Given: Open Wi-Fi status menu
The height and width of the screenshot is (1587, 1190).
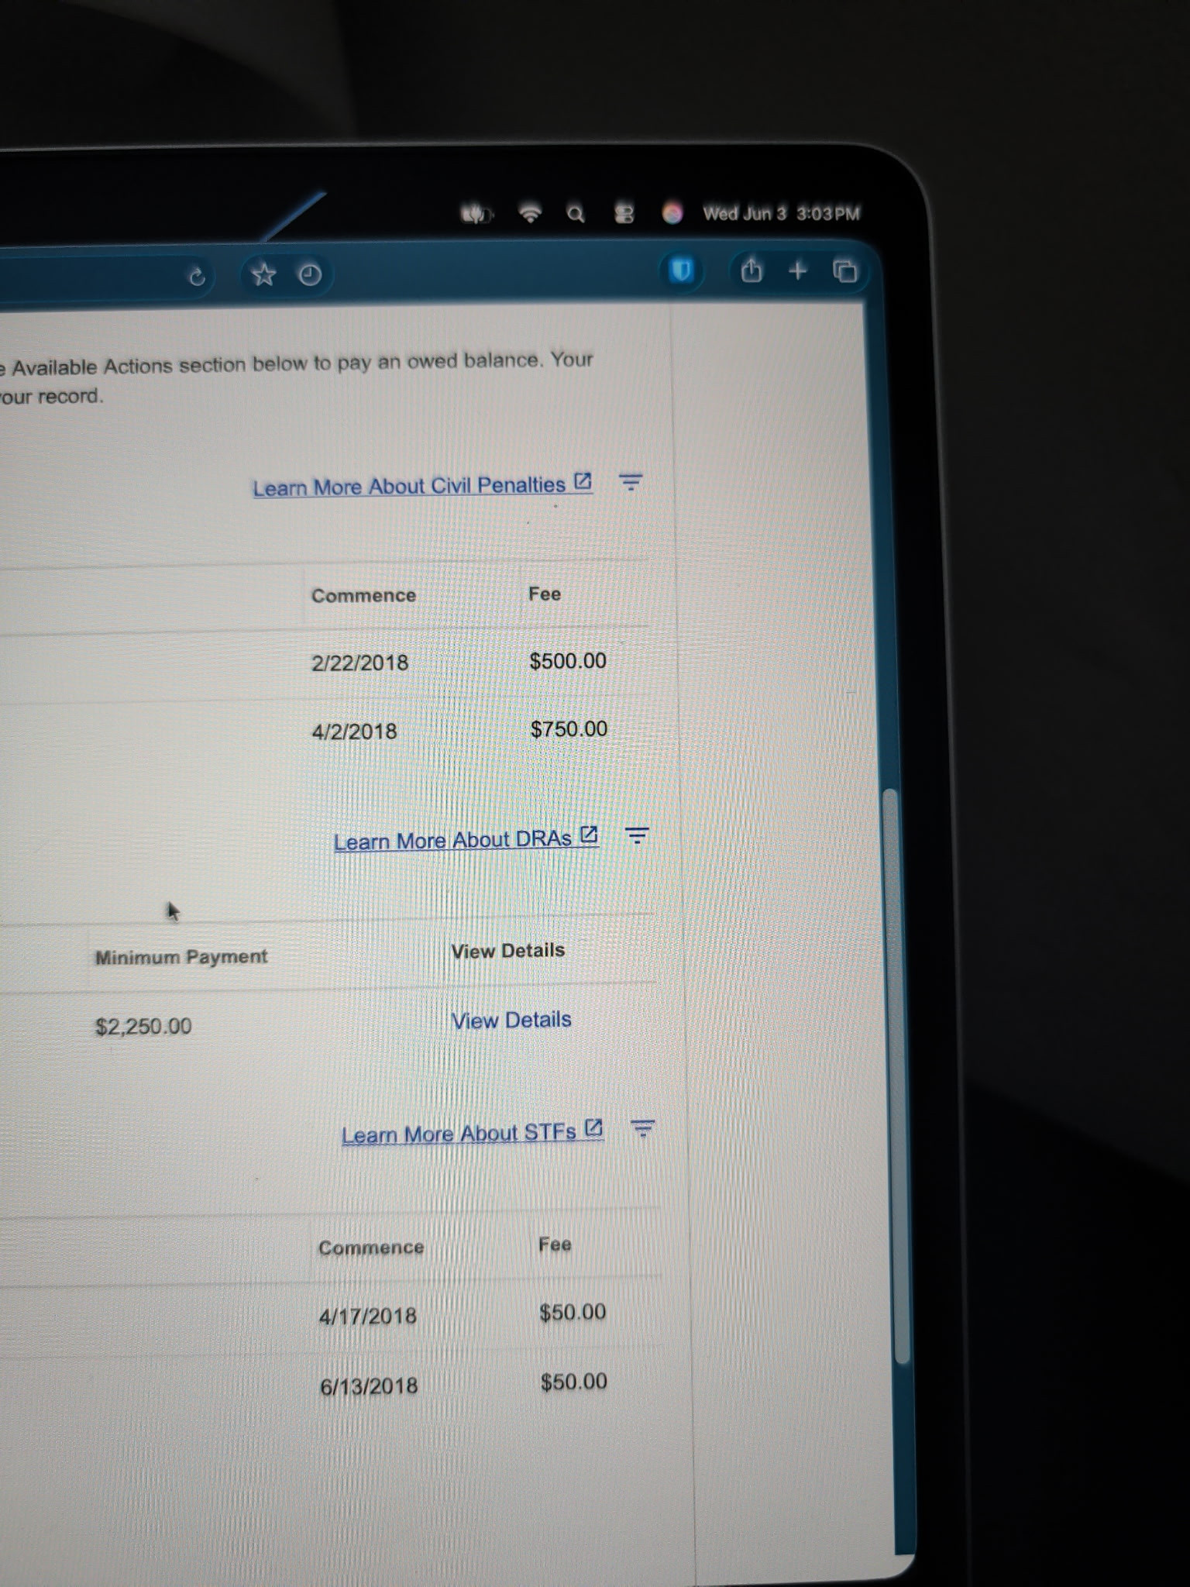Looking at the screenshot, I should click(531, 213).
